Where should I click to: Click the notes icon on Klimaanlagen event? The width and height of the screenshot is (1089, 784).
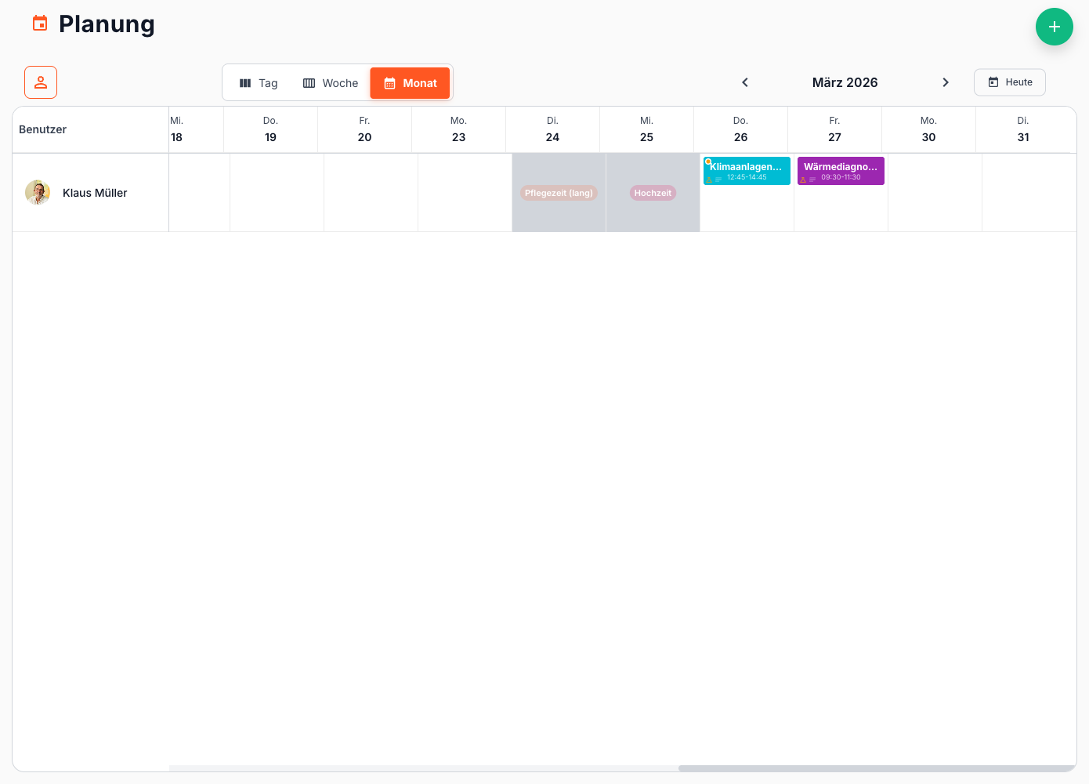tap(718, 180)
